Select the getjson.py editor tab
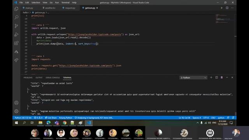The width and height of the screenshot is (249, 140). (90, 8)
